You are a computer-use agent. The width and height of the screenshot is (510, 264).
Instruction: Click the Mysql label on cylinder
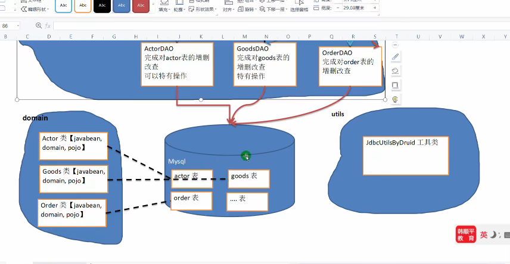click(176, 161)
